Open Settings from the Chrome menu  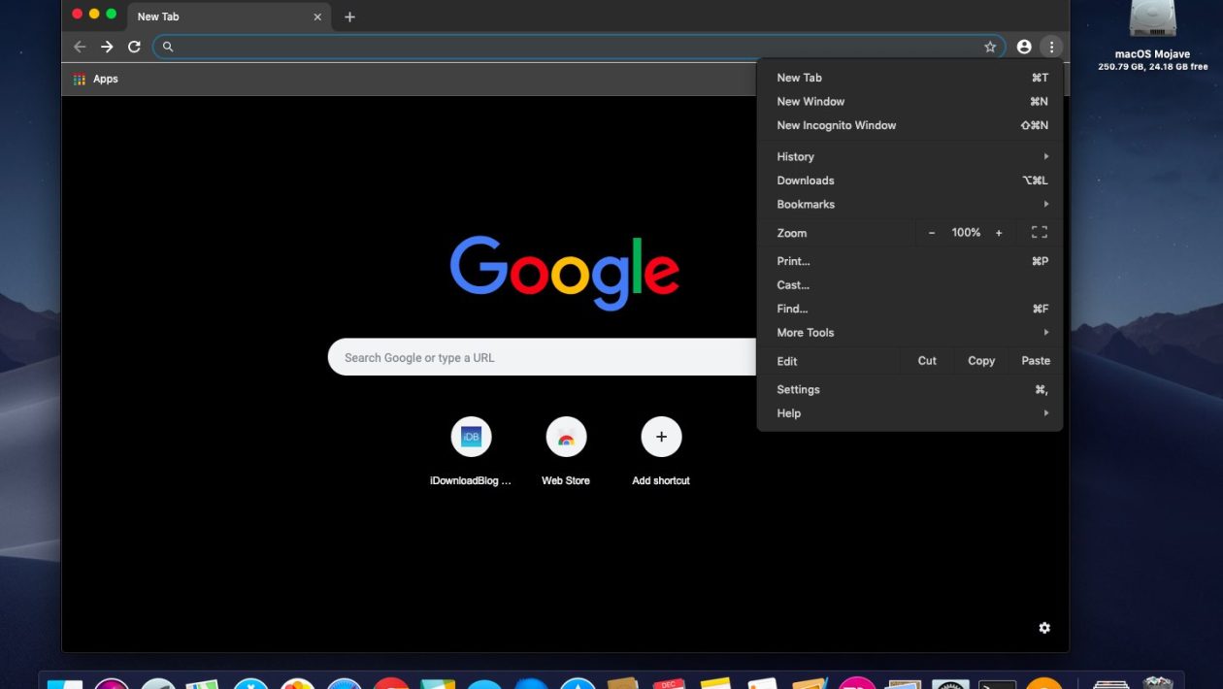coord(909,389)
